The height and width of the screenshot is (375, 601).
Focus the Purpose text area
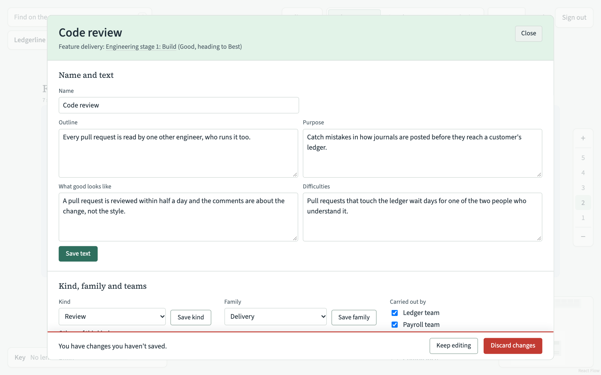[x=422, y=153]
